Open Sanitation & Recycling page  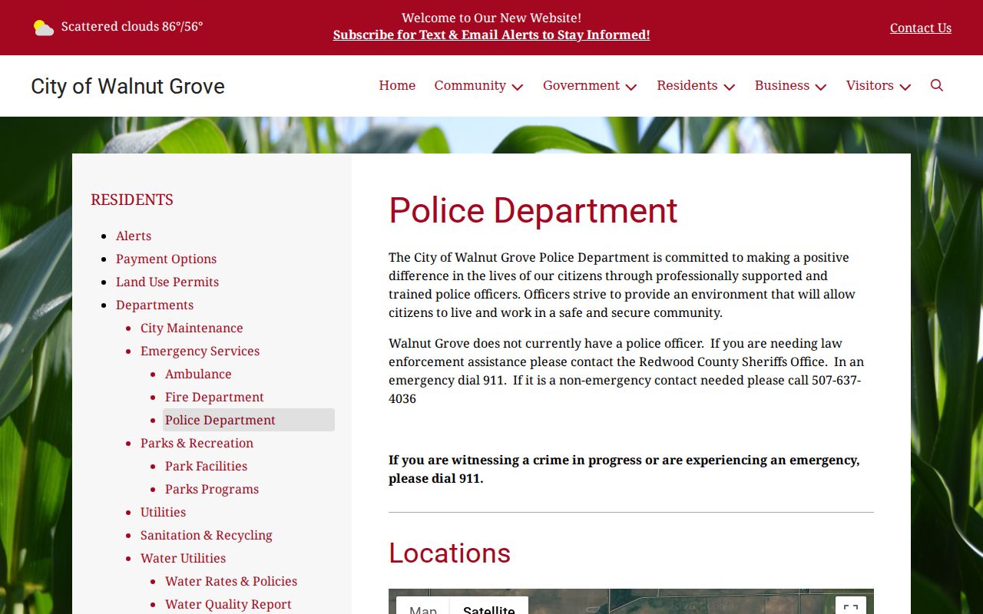206,535
